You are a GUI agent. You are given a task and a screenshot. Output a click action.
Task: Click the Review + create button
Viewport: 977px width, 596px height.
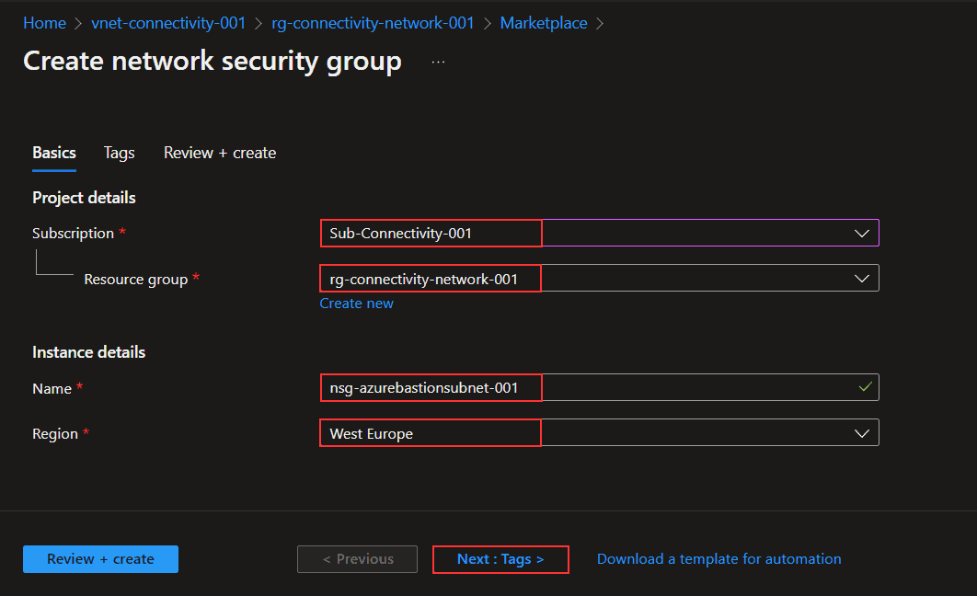[100, 559]
